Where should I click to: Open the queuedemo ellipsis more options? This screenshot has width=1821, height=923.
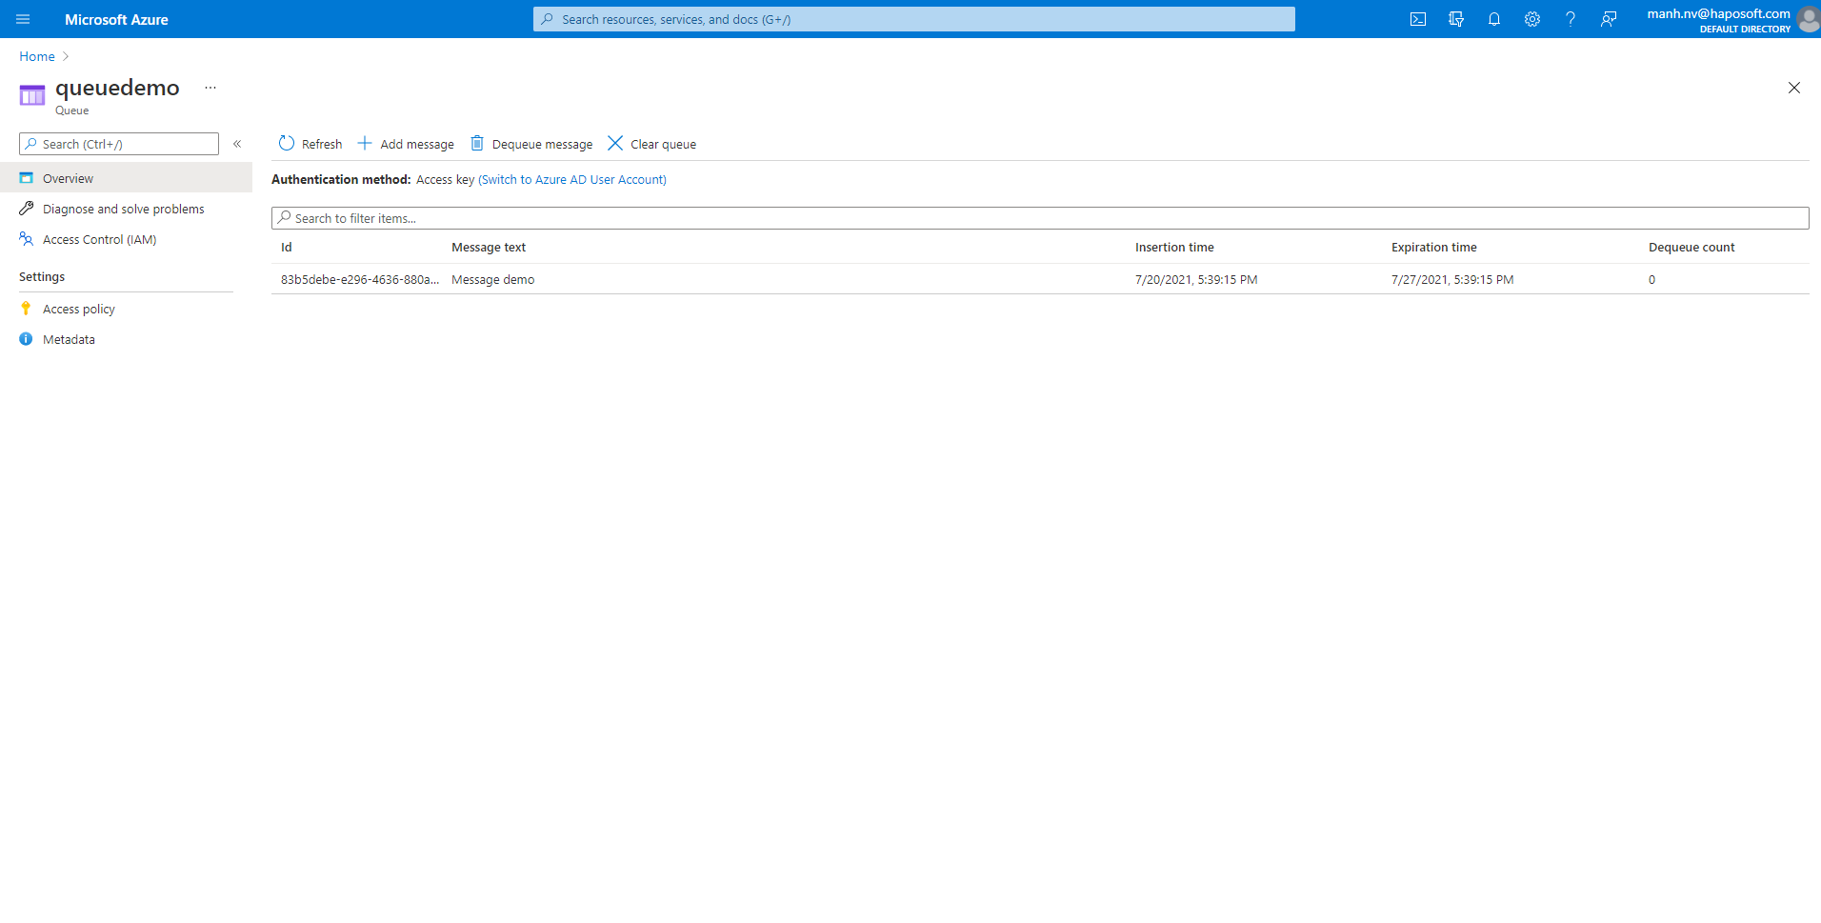point(210,88)
